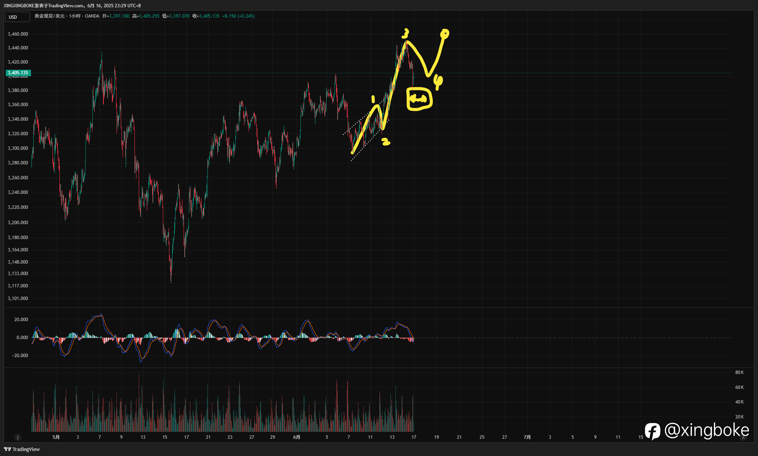758x456 pixels.
Task: Click the Z timezone icon at bottom-left
Action: pyautogui.click(x=18, y=437)
